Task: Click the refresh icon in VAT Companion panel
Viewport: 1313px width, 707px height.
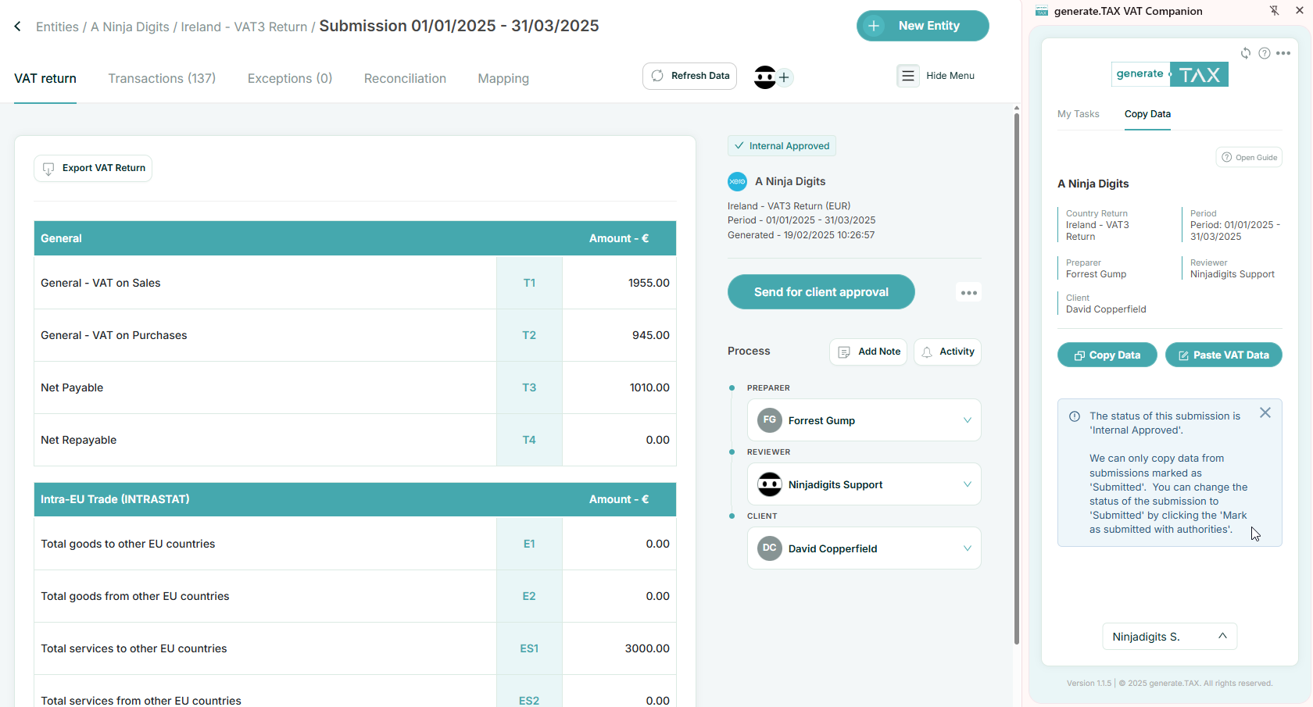Action: coord(1246,53)
